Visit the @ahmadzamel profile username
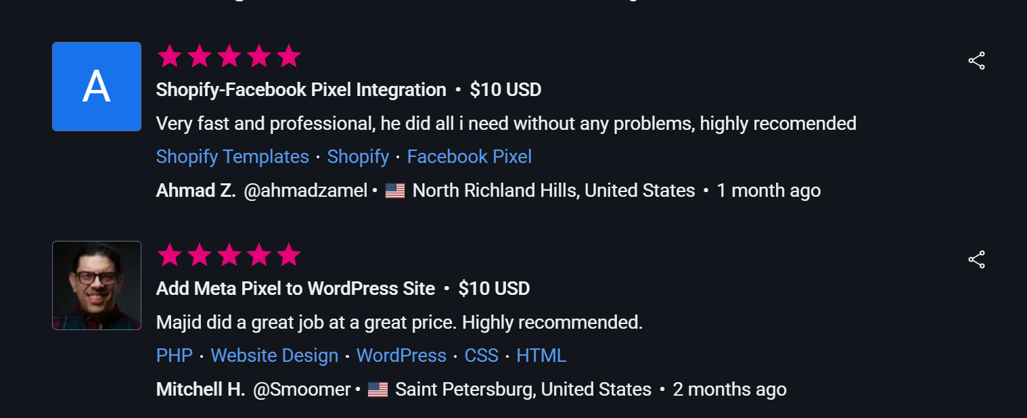The width and height of the screenshot is (1027, 418). click(305, 191)
